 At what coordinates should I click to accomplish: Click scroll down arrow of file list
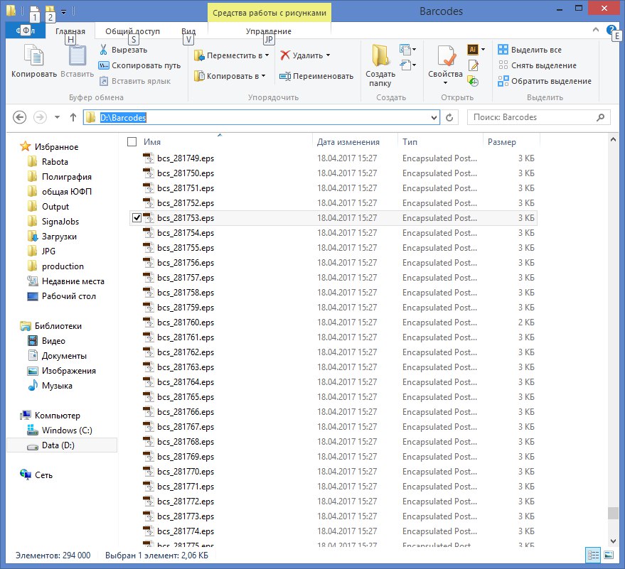pyautogui.click(x=613, y=541)
